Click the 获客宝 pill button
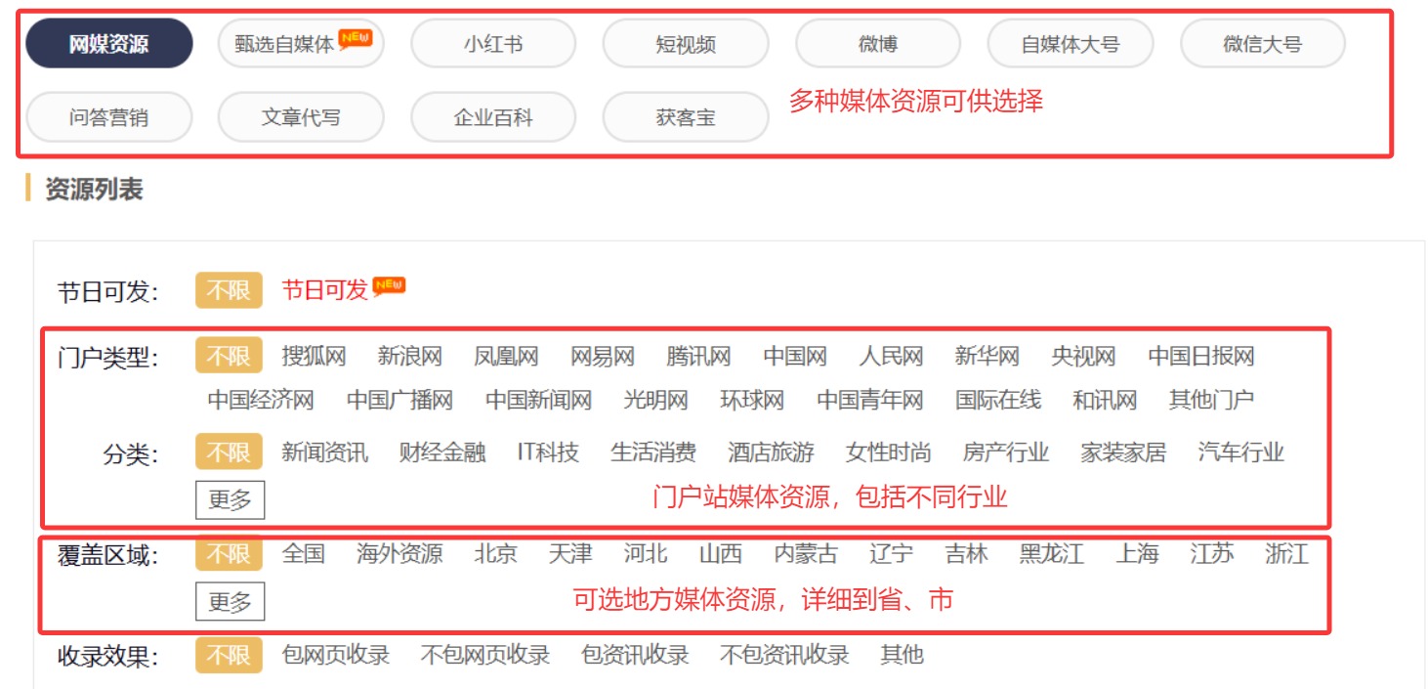 point(685,118)
